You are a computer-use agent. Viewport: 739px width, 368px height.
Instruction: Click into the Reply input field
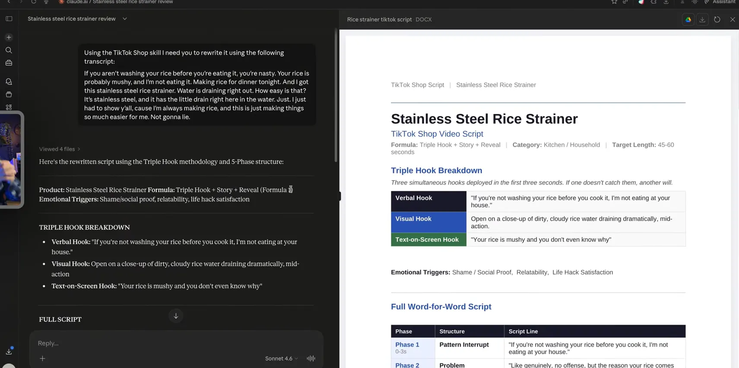tap(176, 343)
